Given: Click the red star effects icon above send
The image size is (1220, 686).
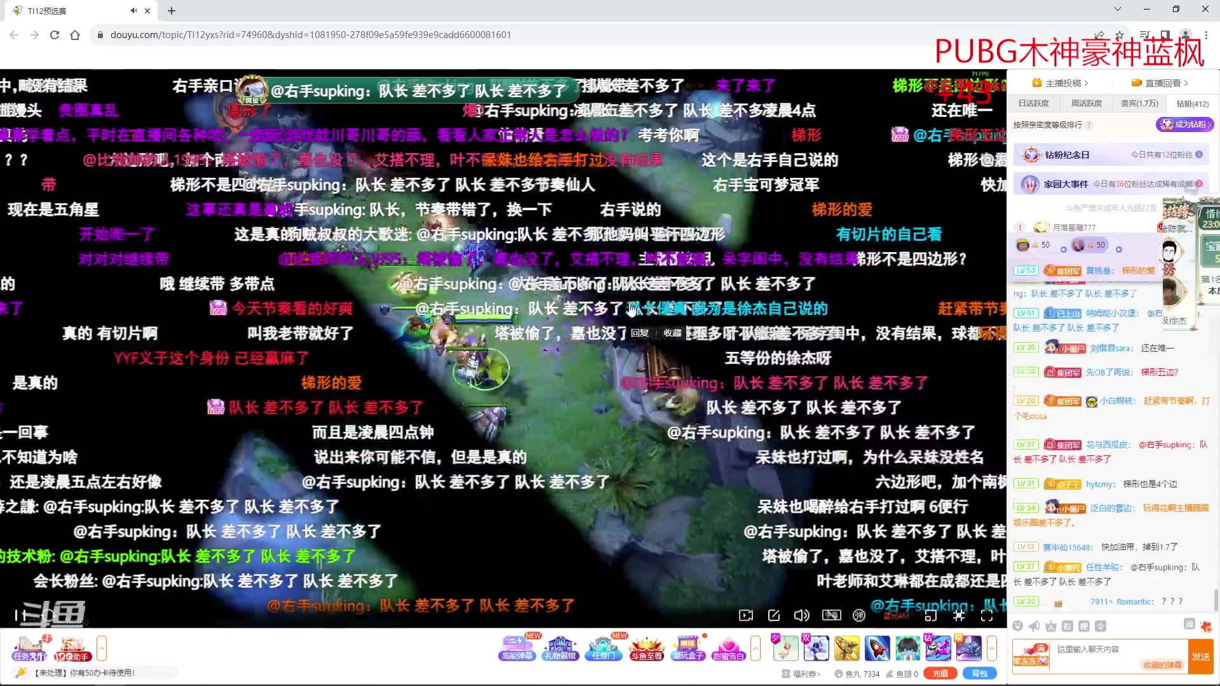Looking at the screenshot, I should (x=1207, y=626).
